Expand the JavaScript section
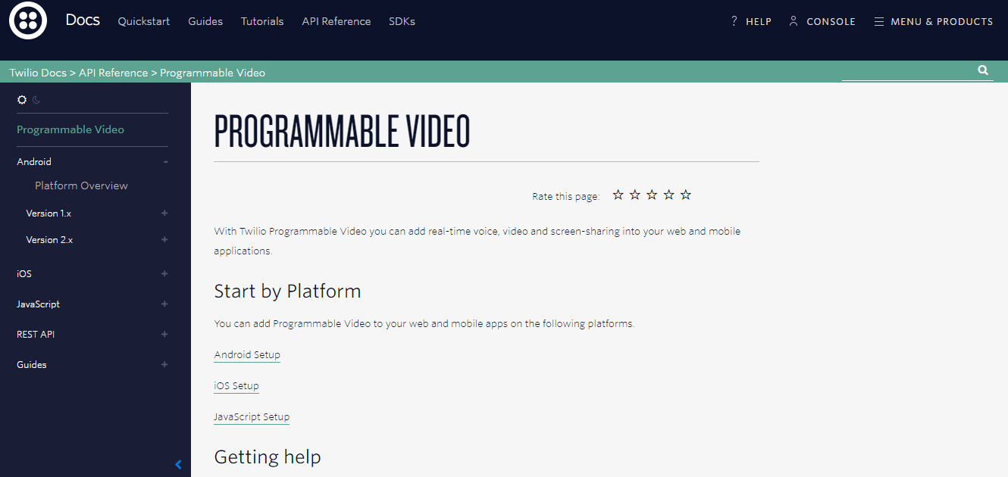The height and width of the screenshot is (477, 1008). tap(164, 304)
